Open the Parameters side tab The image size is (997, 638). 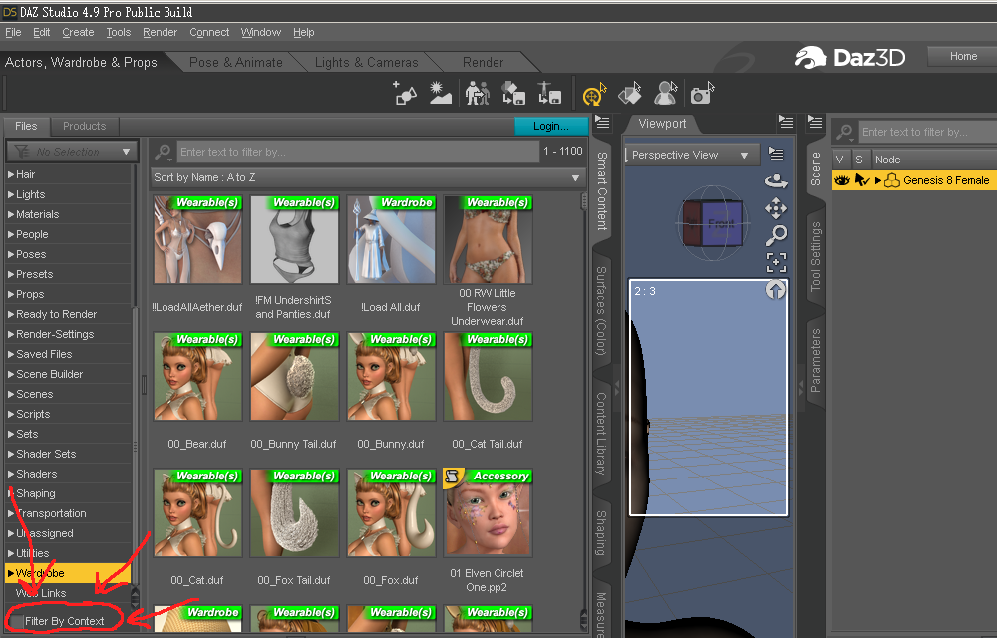click(815, 360)
